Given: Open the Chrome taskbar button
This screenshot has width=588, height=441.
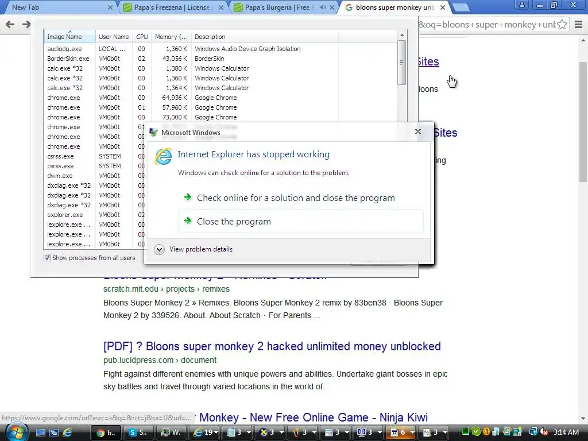Looking at the screenshot, I should tap(106, 432).
